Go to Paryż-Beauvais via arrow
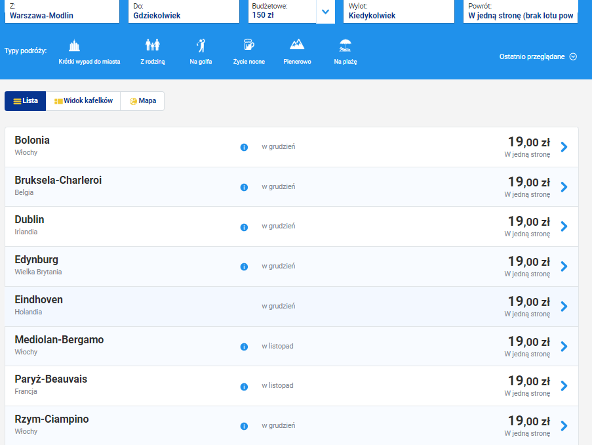 point(564,386)
